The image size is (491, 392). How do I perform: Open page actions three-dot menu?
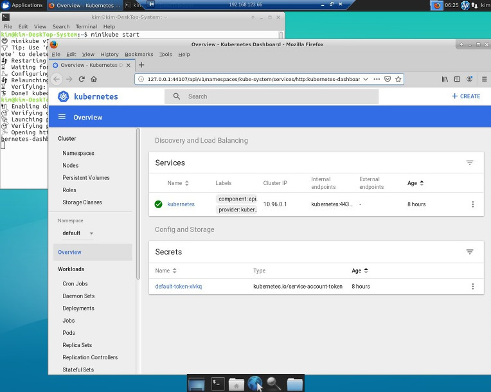tap(377, 79)
